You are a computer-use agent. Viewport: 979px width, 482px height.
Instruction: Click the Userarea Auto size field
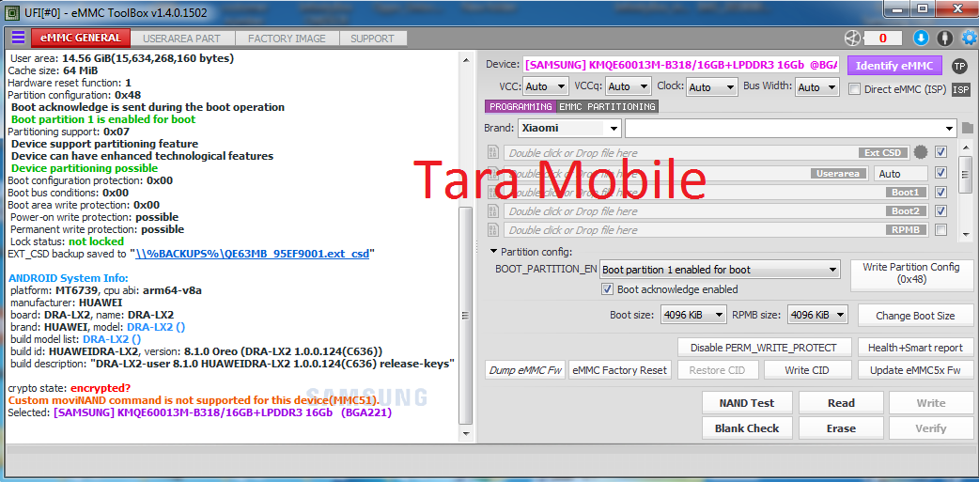click(900, 174)
